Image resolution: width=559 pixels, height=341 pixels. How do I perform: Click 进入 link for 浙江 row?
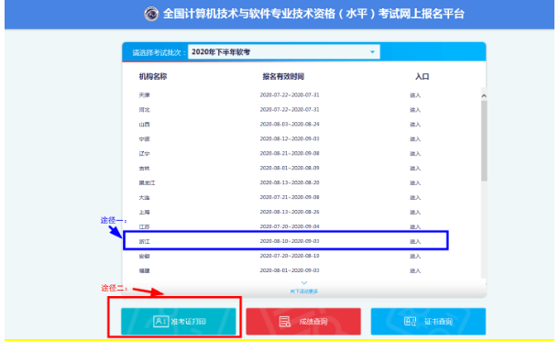tap(415, 241)
